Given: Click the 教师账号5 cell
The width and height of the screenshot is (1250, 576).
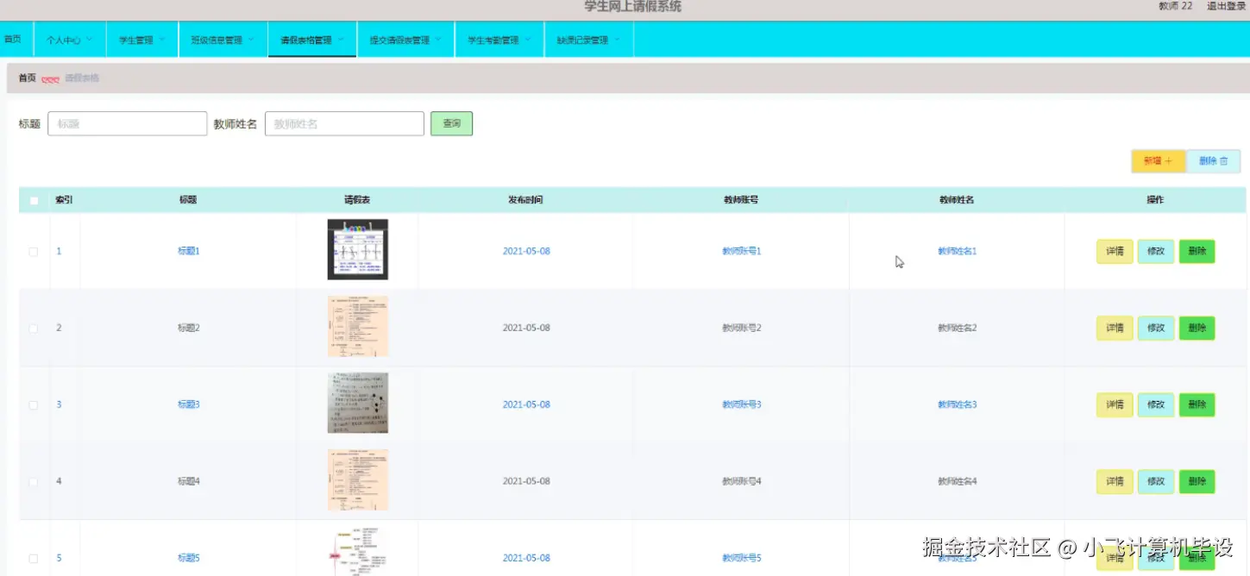Looking at the screenshot, I should coord(742,558).
